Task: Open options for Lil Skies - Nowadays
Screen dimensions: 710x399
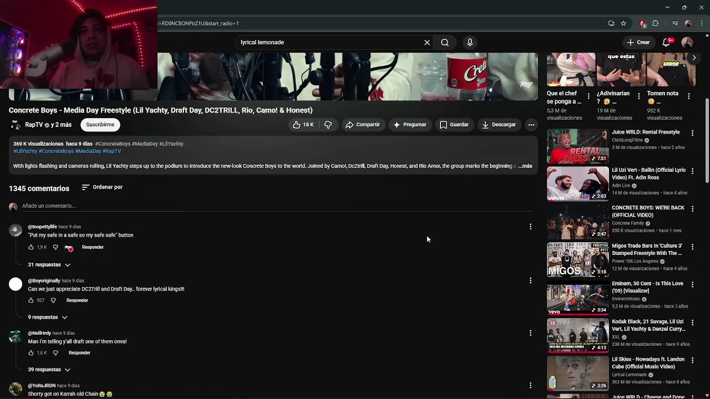Action: pos(692,360)
